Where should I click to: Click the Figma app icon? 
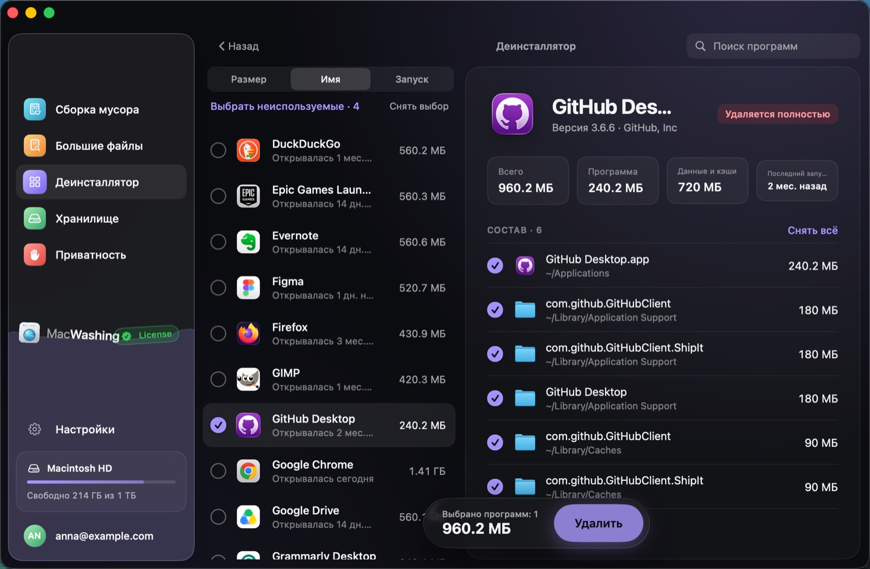point(248,287)
